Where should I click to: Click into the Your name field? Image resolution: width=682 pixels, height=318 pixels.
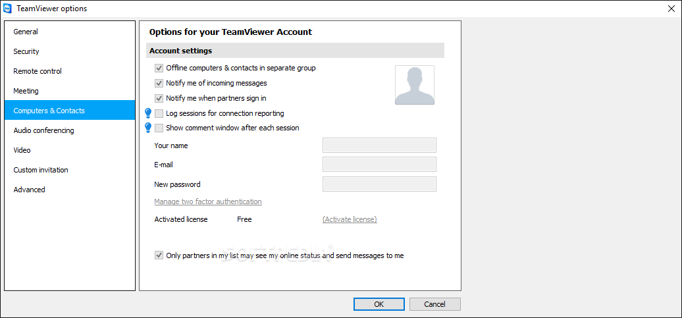(379, 146)
